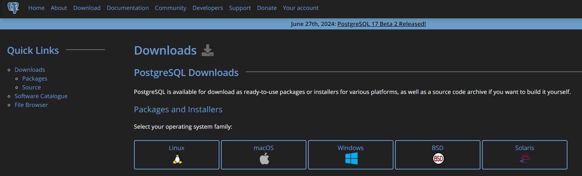Click the Apple macOS logo icon
This screenshot has height=176, width=582.
tap(264, 158)
